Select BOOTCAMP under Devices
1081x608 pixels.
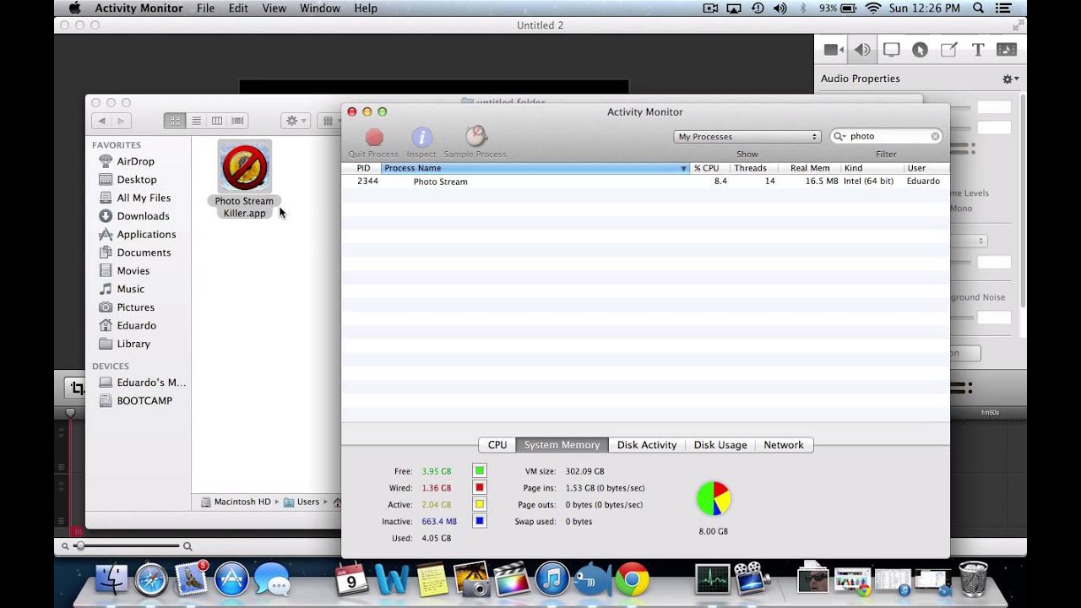point(144,401)
